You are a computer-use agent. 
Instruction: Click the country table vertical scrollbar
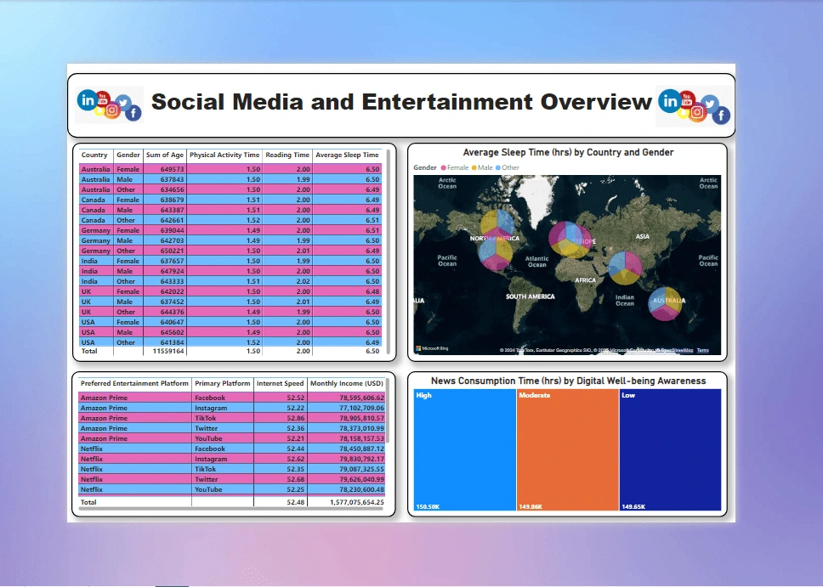(389, 251)
